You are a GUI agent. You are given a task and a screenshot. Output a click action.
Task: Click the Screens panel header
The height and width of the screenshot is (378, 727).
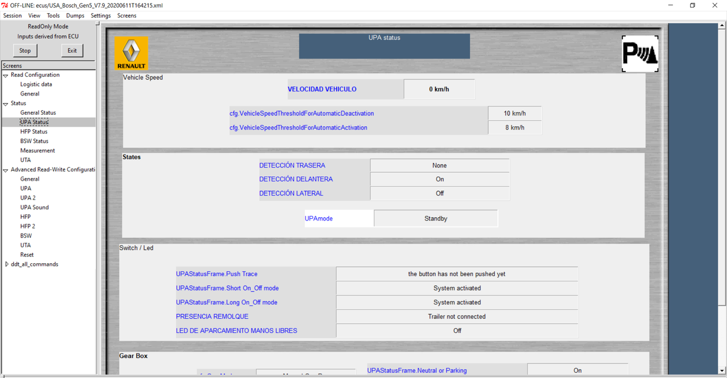(x=48, y=66)
